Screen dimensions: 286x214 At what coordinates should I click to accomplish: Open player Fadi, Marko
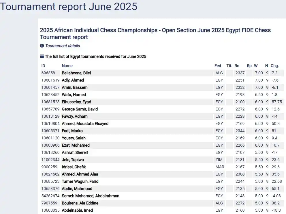pyautogui.click(x=72, y=131)
